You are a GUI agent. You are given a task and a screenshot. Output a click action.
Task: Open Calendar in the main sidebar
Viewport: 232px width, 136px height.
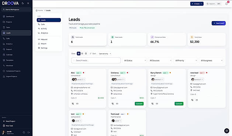point(16,55)
